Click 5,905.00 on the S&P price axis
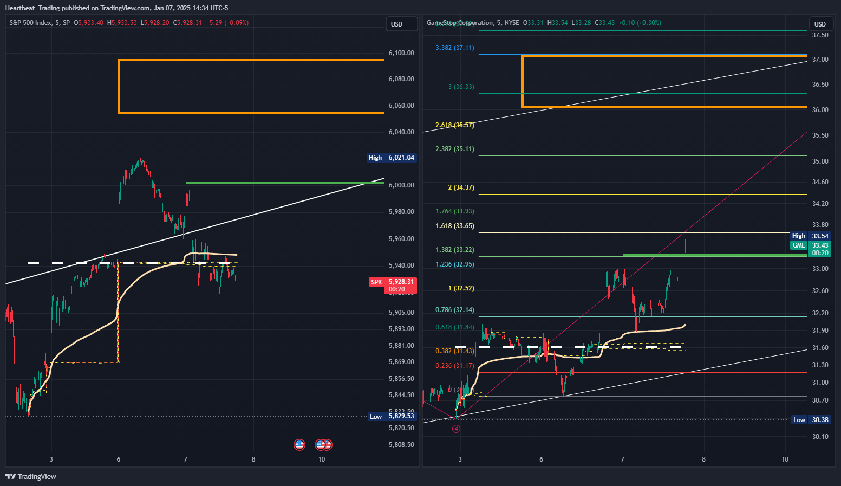The image size is (841, 486). 401,313
